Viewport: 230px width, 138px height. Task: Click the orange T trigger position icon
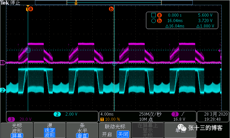[x=102, y=119]
